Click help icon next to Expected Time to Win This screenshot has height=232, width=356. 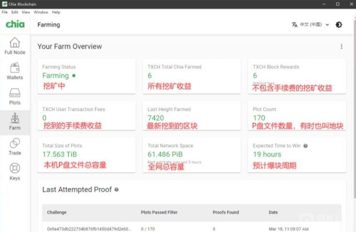coord(305,146)
